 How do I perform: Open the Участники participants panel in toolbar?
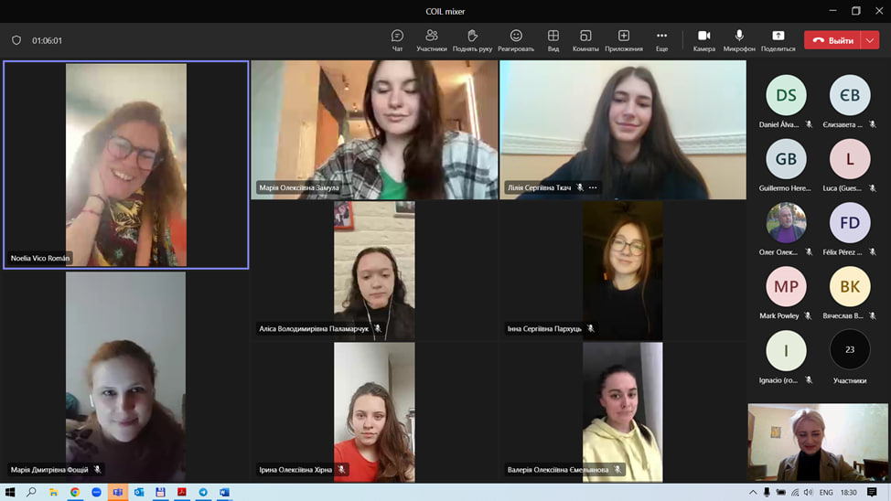[x=431, y=40]
